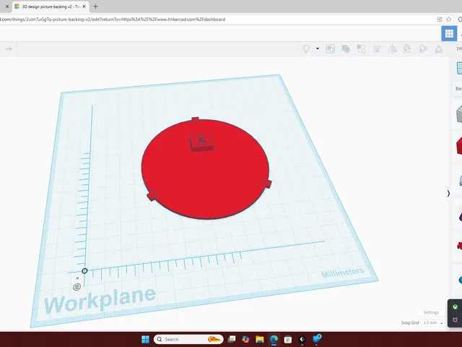Click the taskbar Search box

(x=188, y=339)
